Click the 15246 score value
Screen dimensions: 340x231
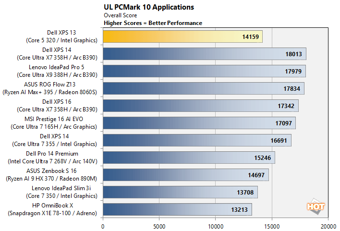[x=262, y=158]
